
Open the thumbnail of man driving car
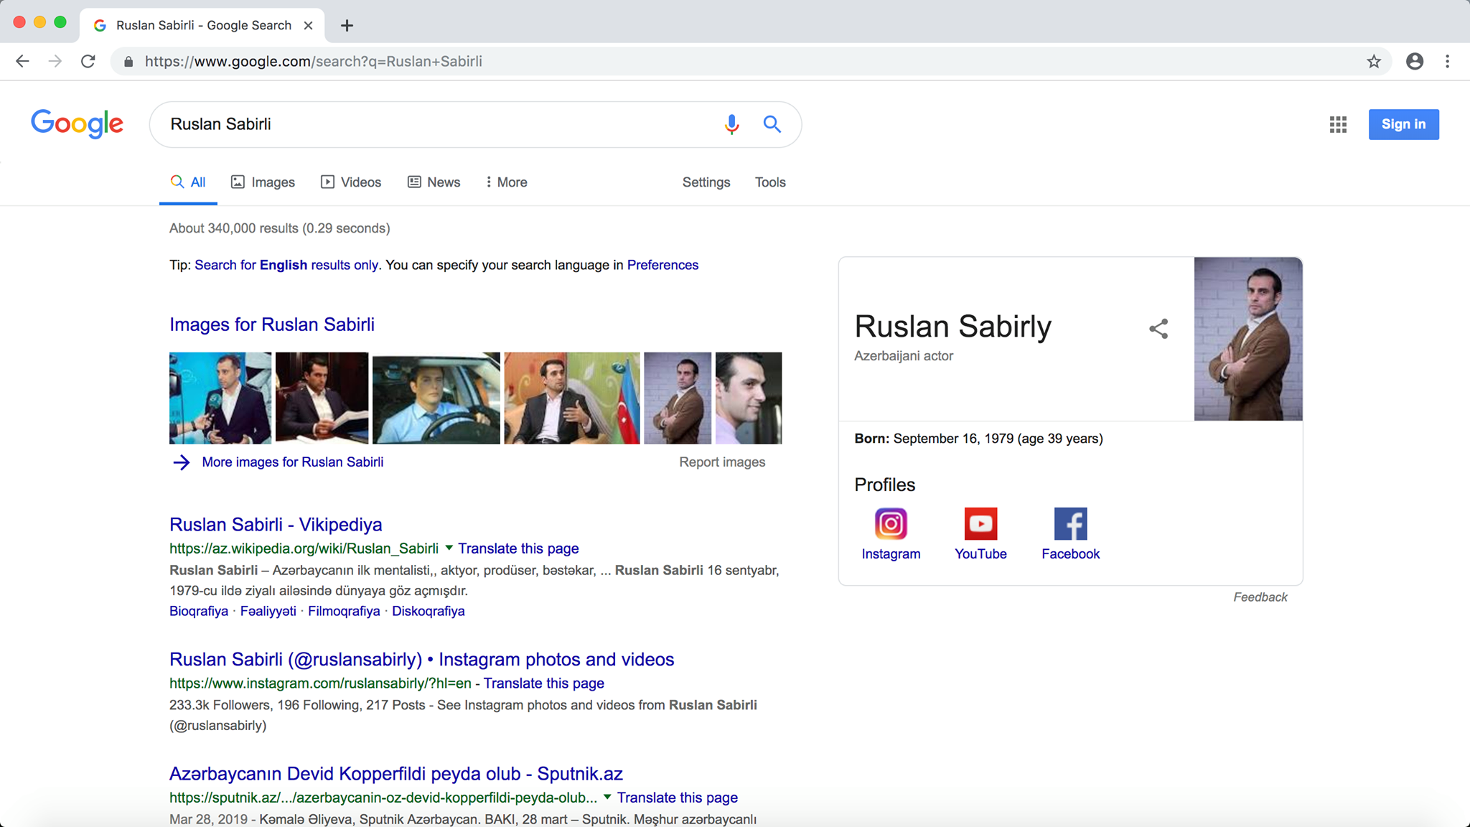[x=436, y=398]
